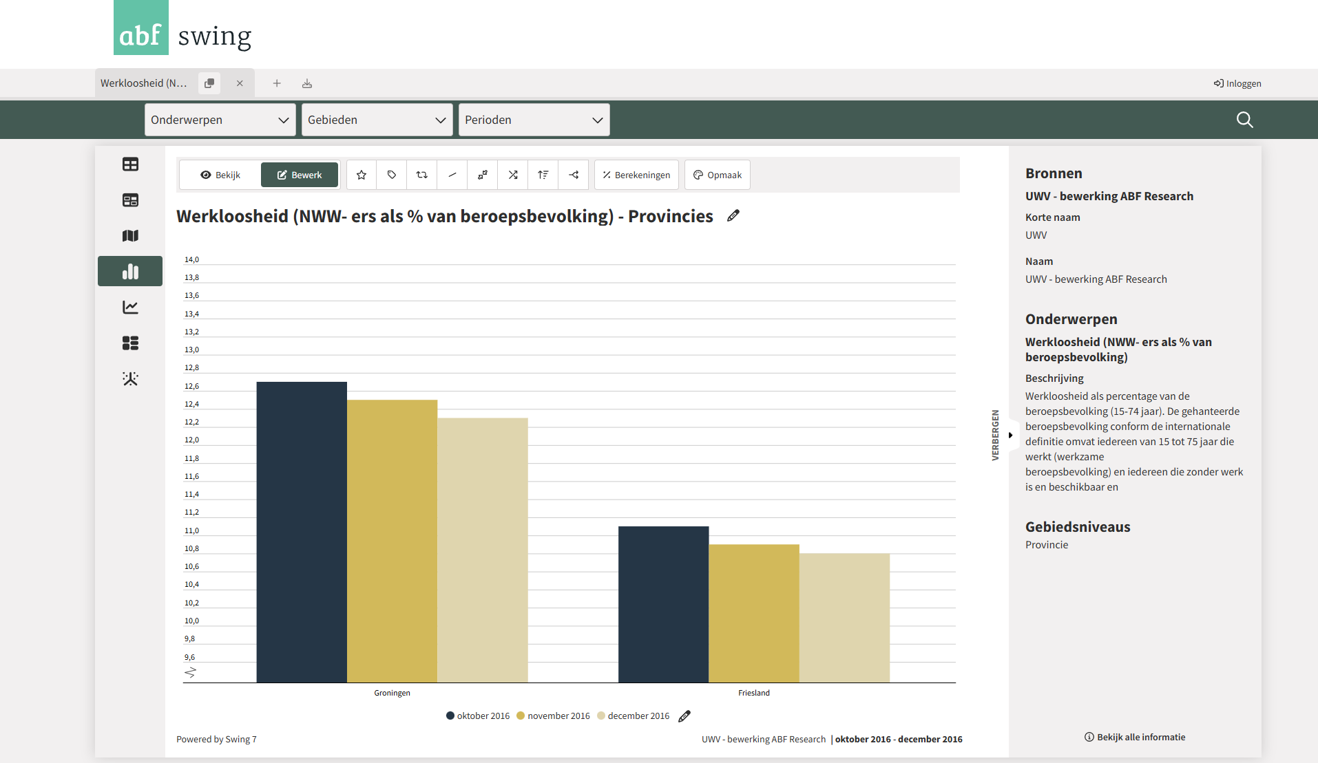Click the Friesland oktober 2016 dark bar
Screen dimensions: 1318x763
click(663, 604)
